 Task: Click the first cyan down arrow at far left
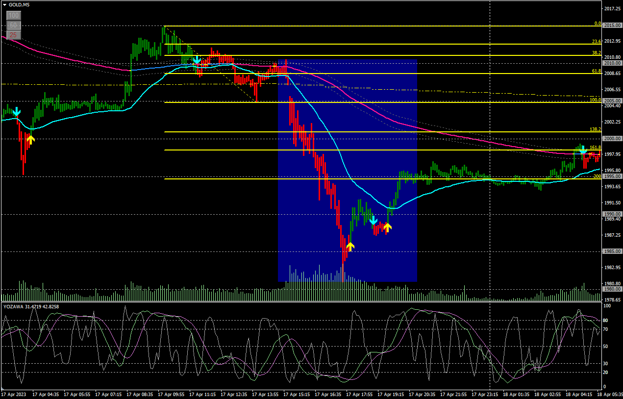(17, 112)
